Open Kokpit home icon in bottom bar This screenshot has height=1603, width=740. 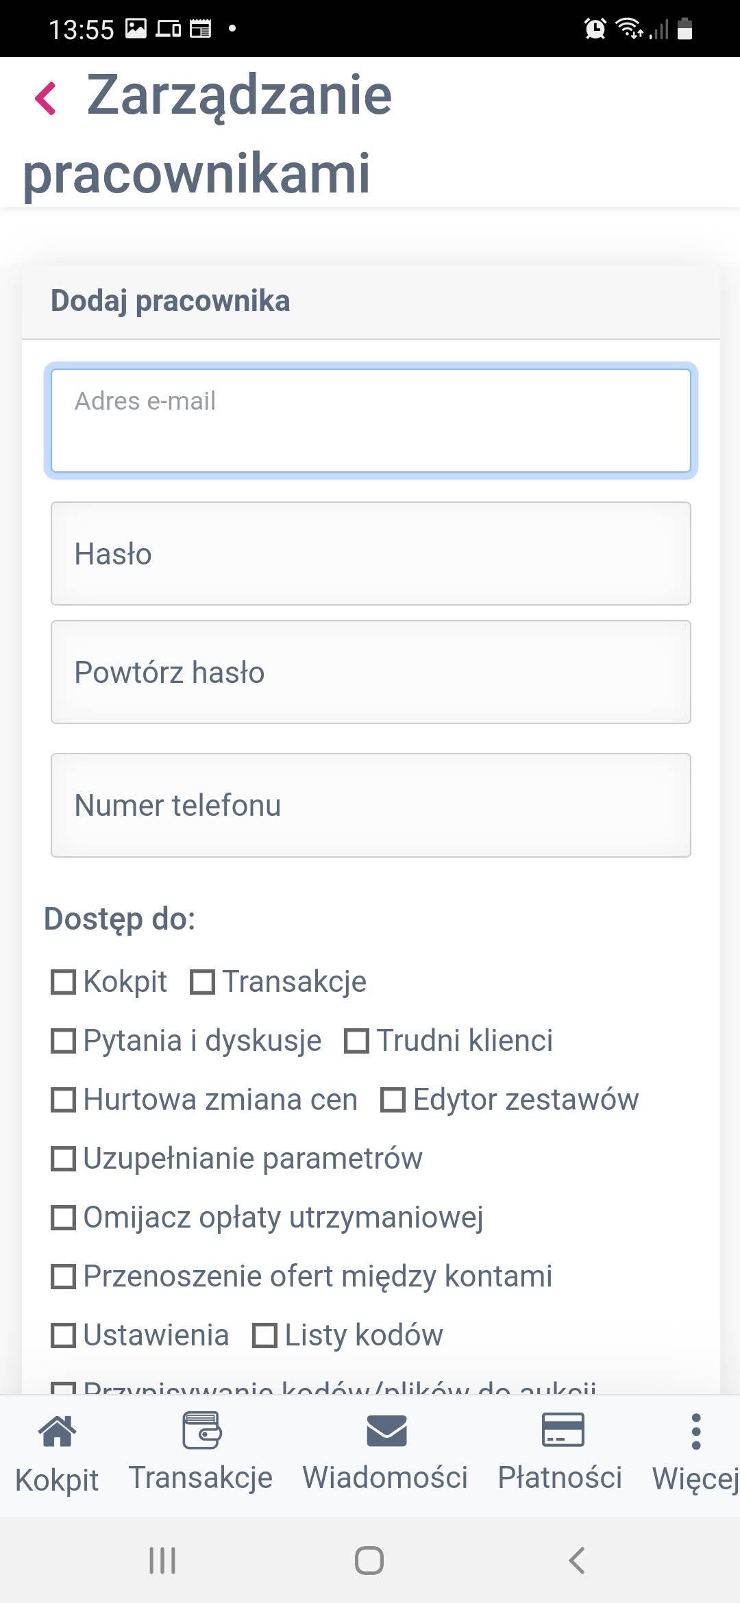[x=57, y=1431]
